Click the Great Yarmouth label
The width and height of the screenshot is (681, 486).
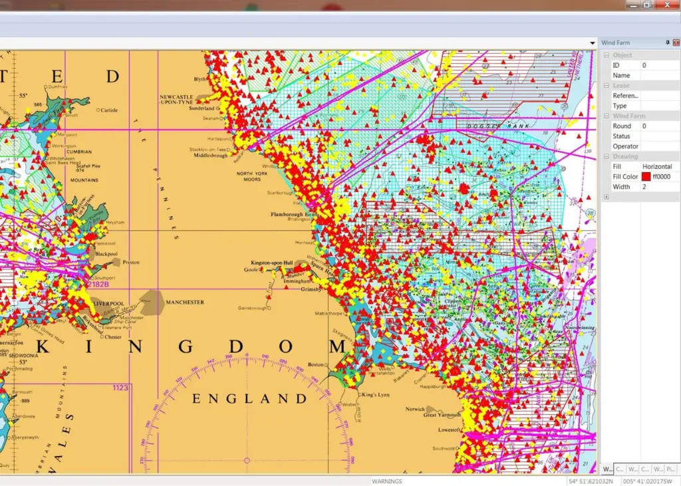tap(442, 415)
